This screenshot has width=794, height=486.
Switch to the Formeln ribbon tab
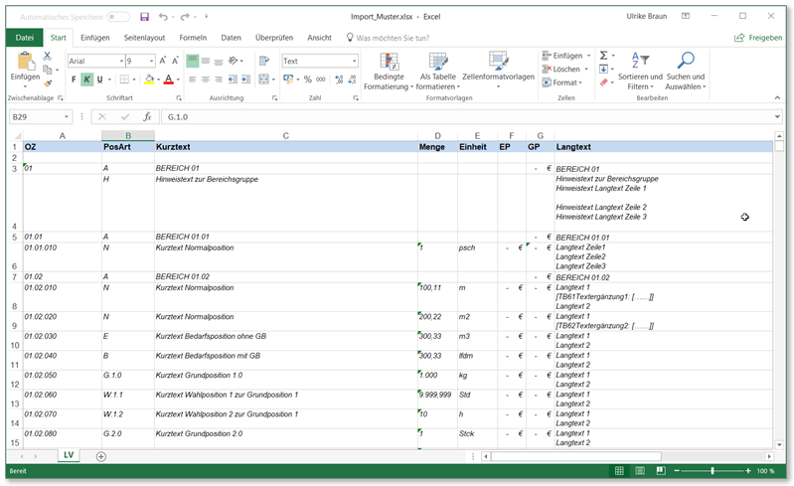193,37
